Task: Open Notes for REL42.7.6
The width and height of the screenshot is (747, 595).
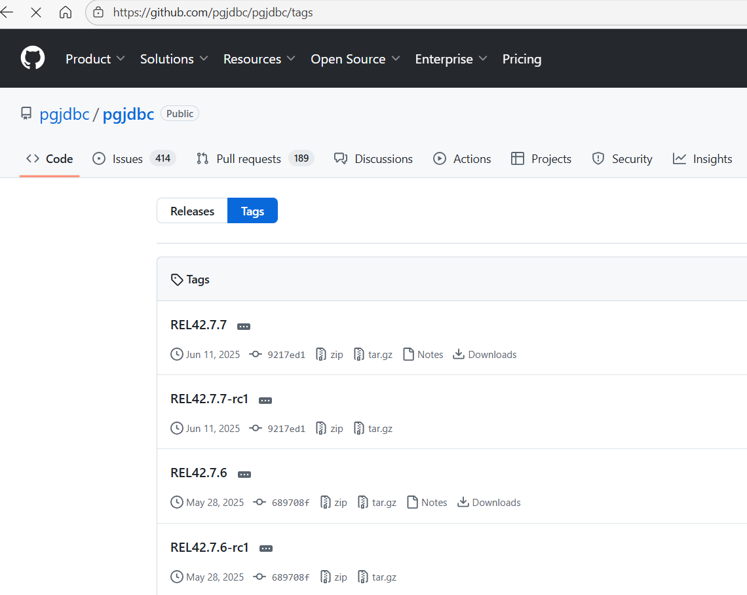Action: tap(427, 503)
